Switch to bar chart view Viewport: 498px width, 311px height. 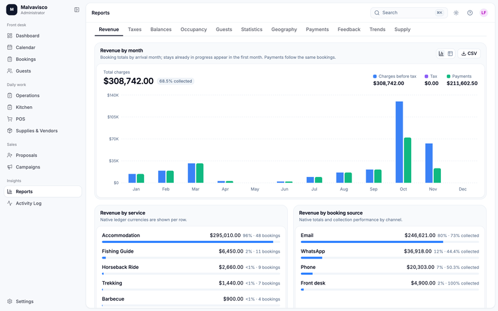click(x=441, y=54)
